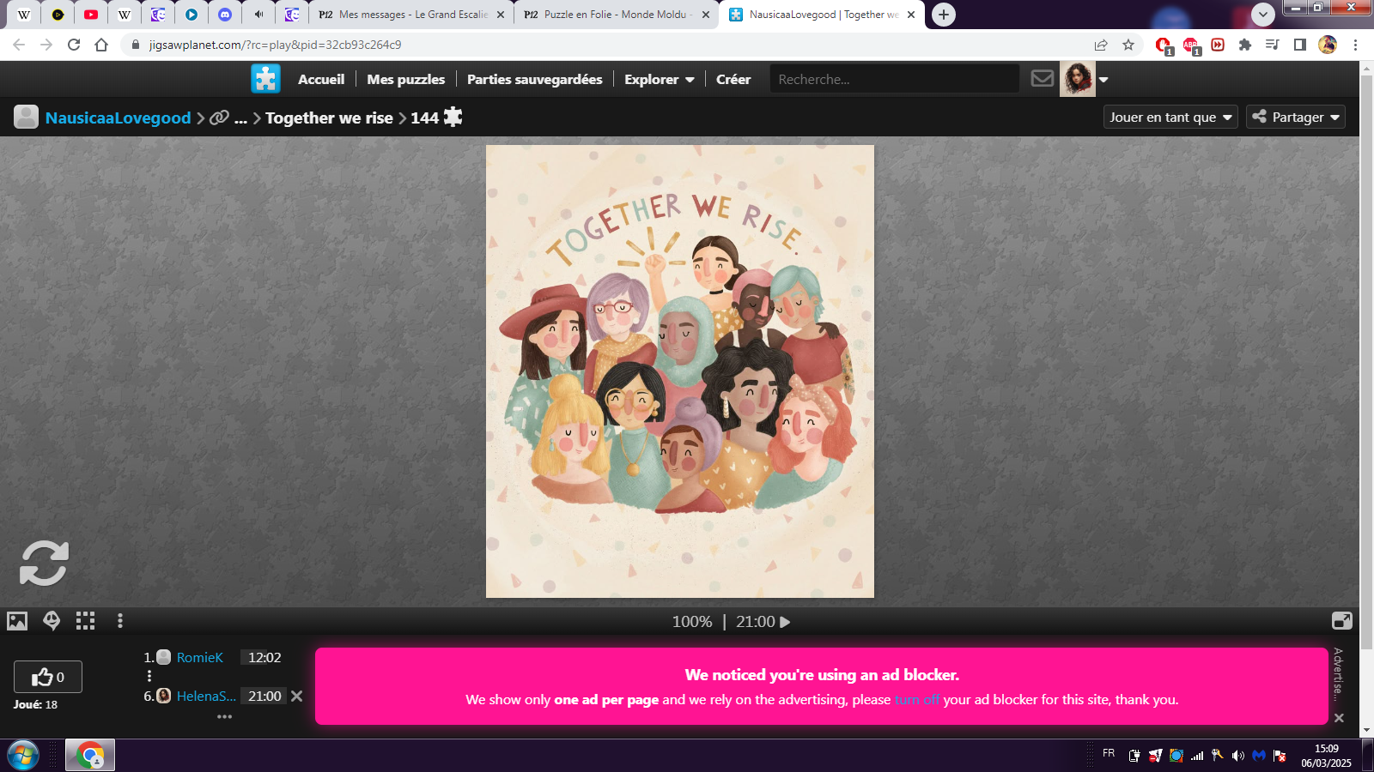Click the Jigsaw Planet puzzle piece logo
Screen dimensions: 1374x772
click(265, 79)
